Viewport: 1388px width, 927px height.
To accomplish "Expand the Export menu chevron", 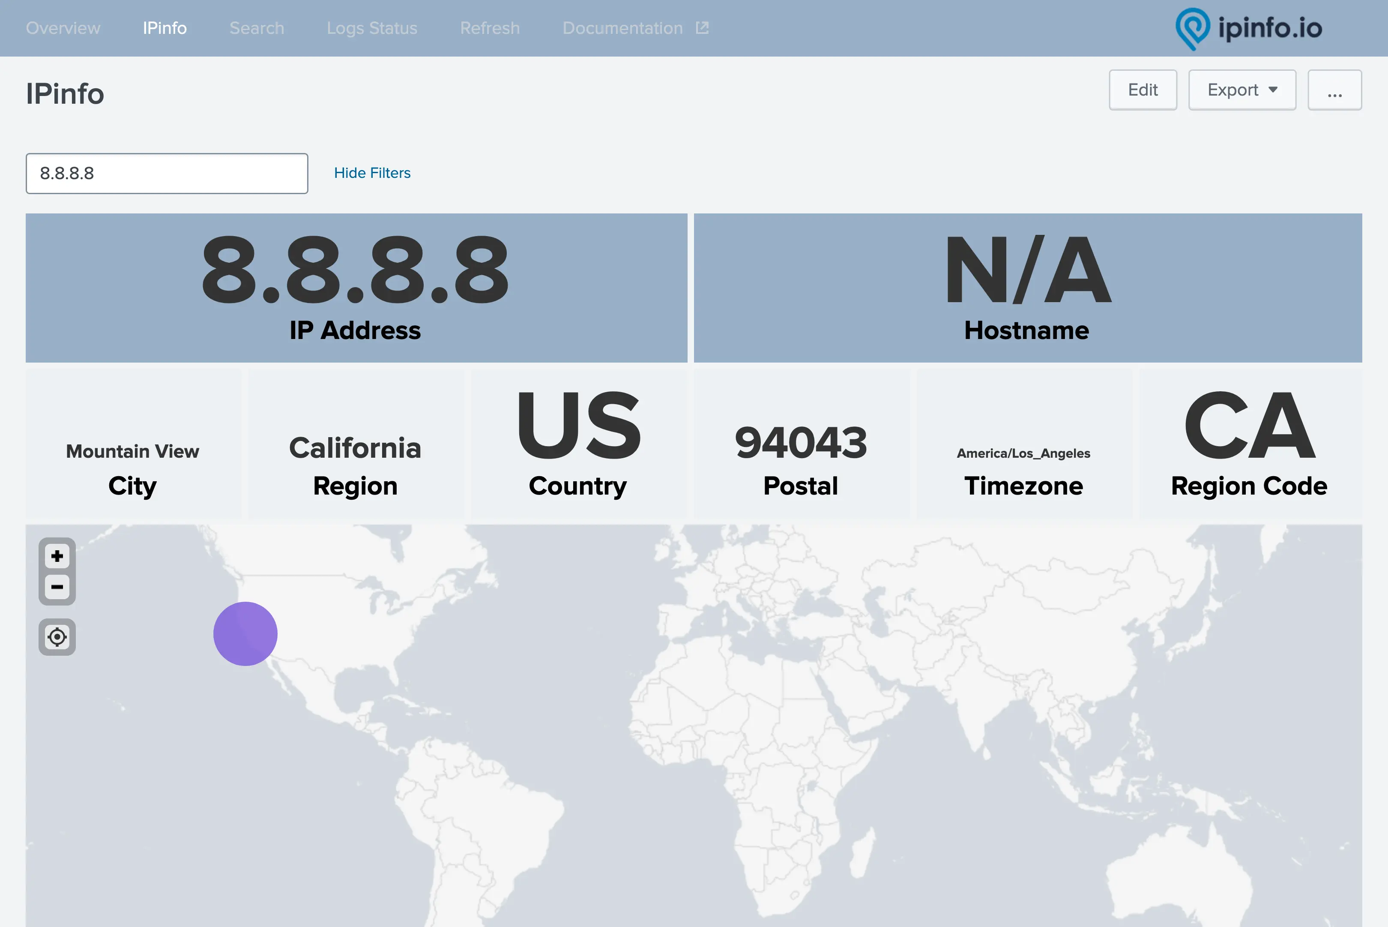I will 1273,90.
